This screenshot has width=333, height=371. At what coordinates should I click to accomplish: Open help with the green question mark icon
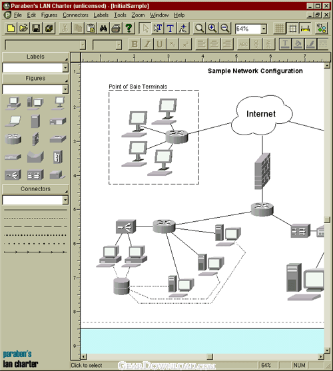tap(129, 29)
